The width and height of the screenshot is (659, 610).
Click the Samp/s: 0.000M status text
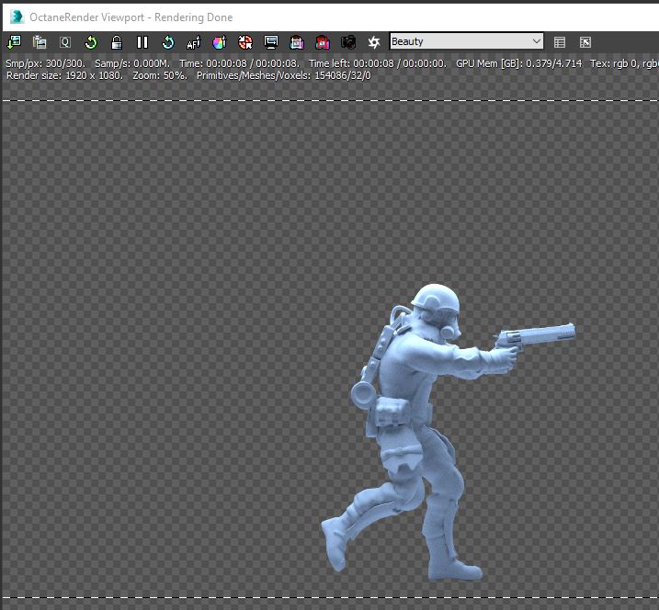pyautogui.click(x=132, y=63)
